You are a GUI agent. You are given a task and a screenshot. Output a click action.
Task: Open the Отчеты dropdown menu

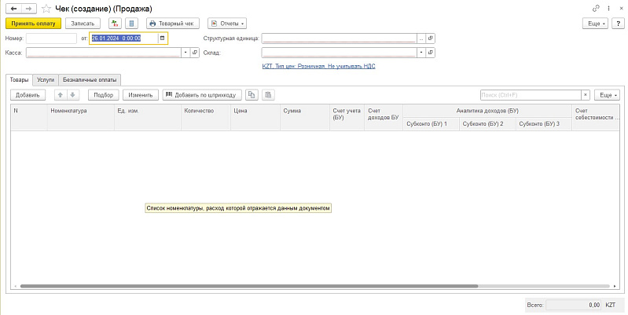(227, 24)
